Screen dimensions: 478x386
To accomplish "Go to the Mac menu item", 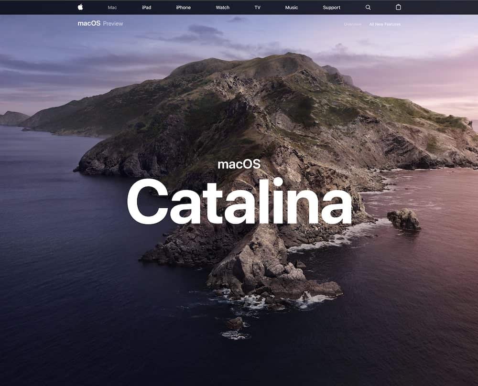I will pos(112,8).
